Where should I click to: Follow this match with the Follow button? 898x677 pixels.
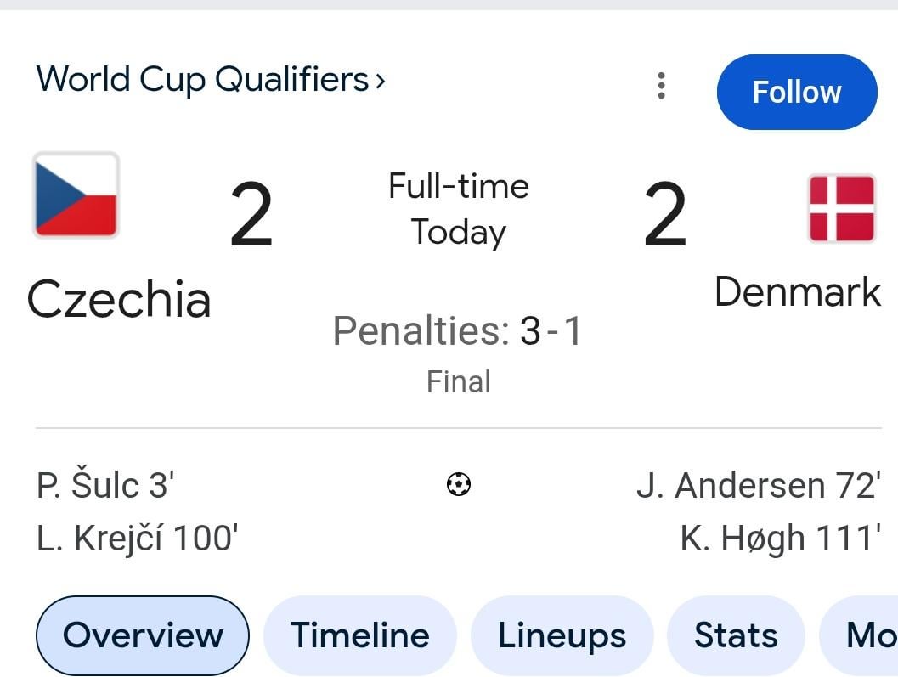796,92
